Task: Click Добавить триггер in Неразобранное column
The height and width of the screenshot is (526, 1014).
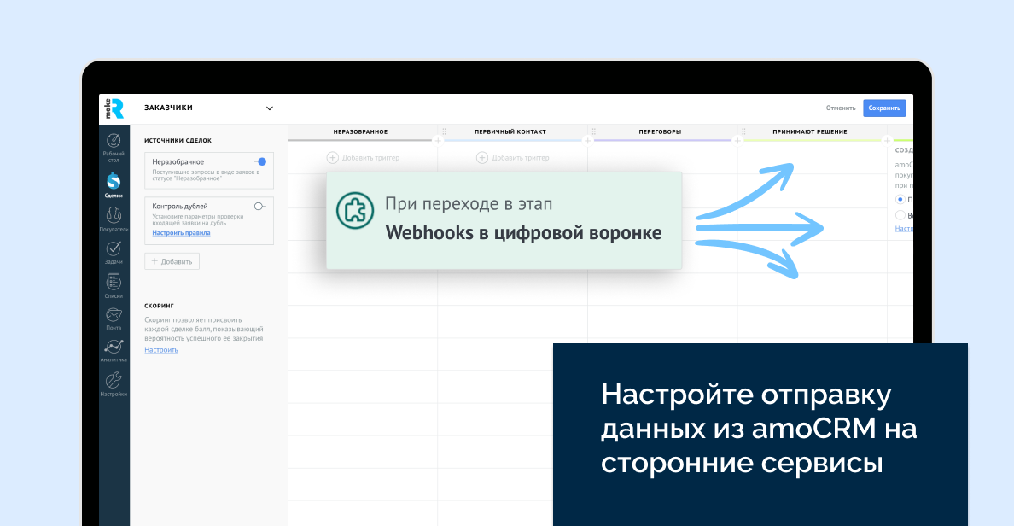Action: pos(364,158)
